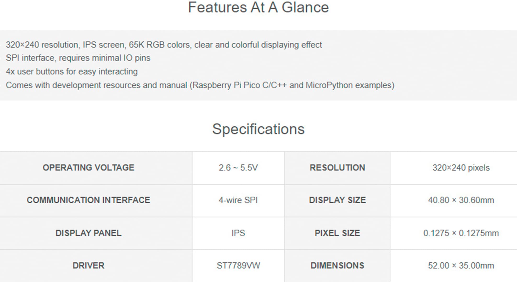The height and width of the screenshot is (282, 517).
Task: Select the PIXEL SIZE label cell
Action: coord(337,233)
